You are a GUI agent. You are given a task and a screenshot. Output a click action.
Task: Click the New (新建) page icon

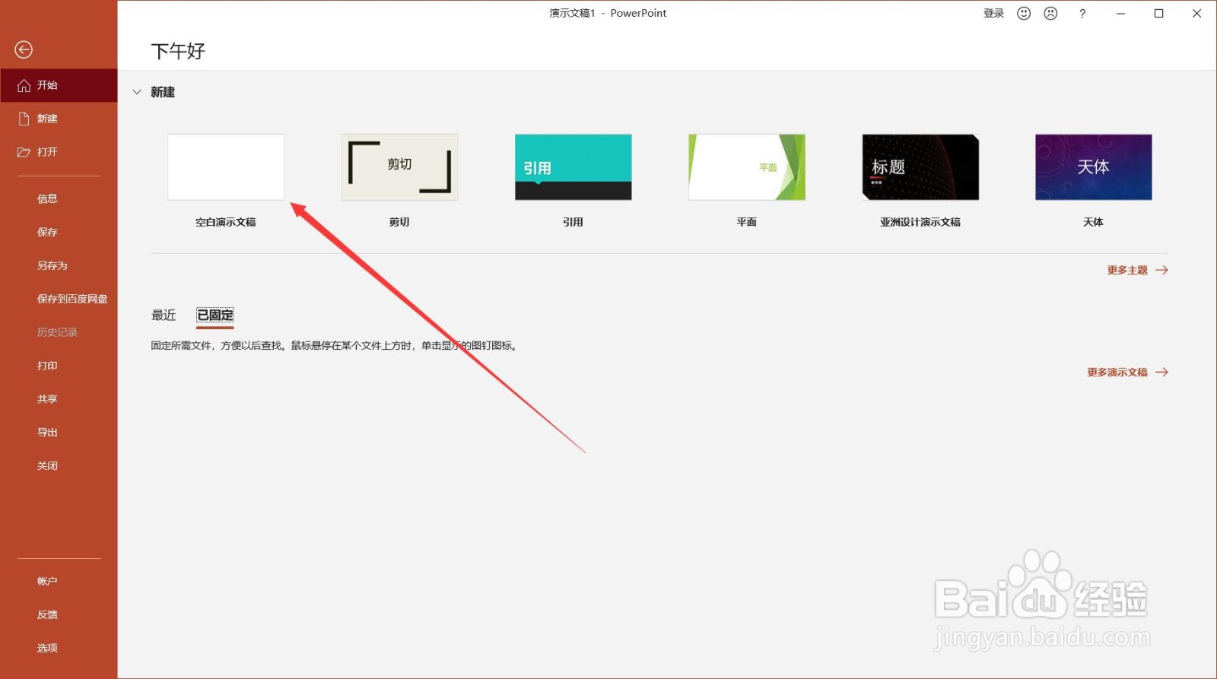(x=24, y=119)
